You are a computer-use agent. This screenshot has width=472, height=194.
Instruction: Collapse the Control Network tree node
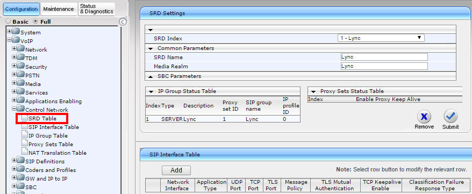(14, 109)
